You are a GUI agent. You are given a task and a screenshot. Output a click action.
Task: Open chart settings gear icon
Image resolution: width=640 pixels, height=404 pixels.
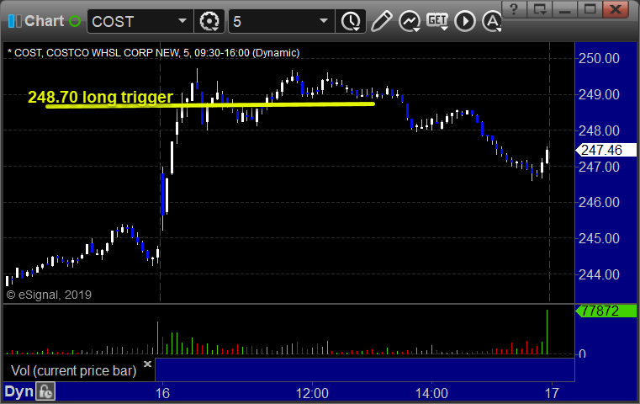pyautogui.click(x=209, y=21)
